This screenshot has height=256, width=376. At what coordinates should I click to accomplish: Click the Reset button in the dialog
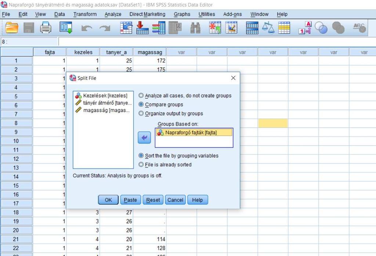point(153,200)
